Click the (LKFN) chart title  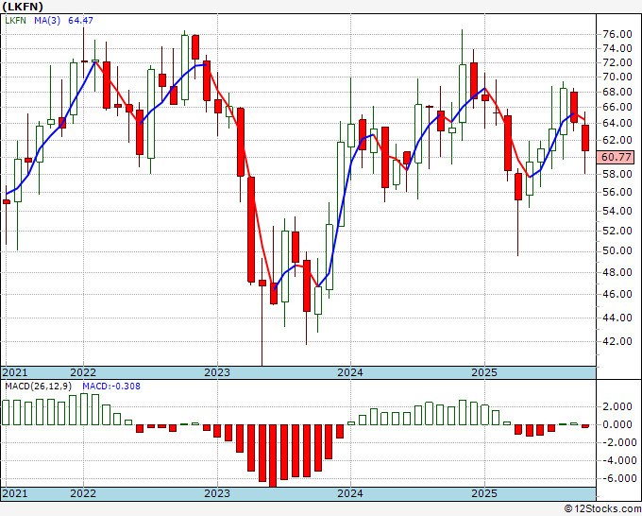tap(22, 7)
